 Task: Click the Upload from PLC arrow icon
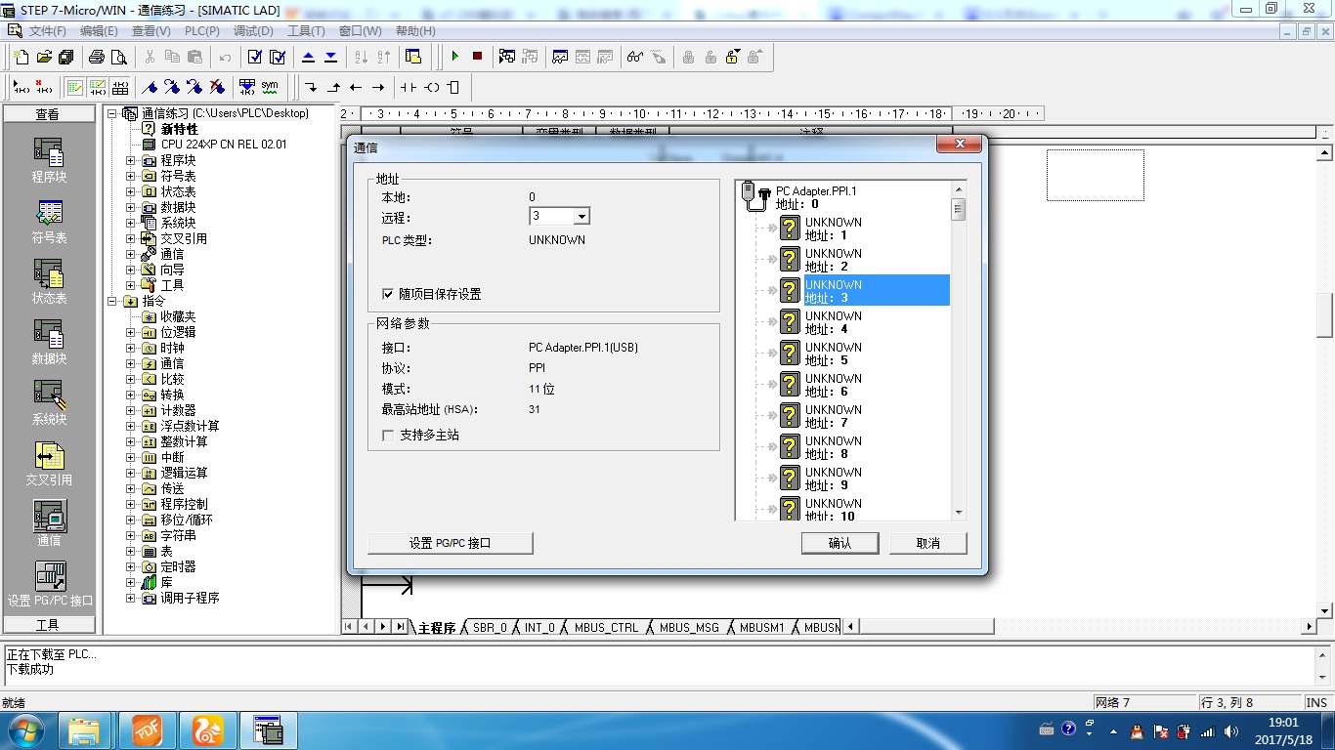point(308,57)
